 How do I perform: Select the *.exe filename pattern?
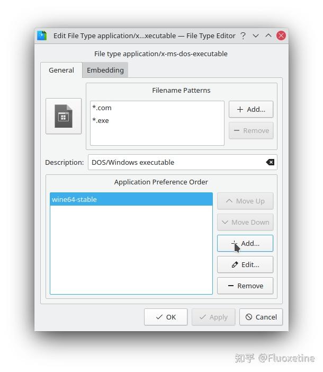coord(157,120)
